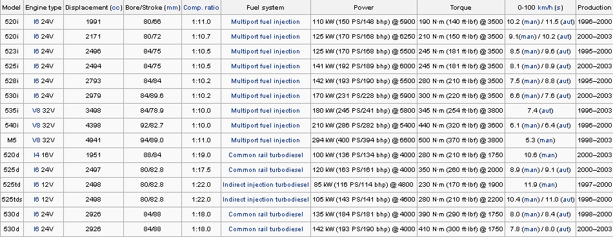Image resolution: width=613 pixels, height=237 pixels.
Task: Click the 's' seconds link in the header
Action: click(559, 8)
